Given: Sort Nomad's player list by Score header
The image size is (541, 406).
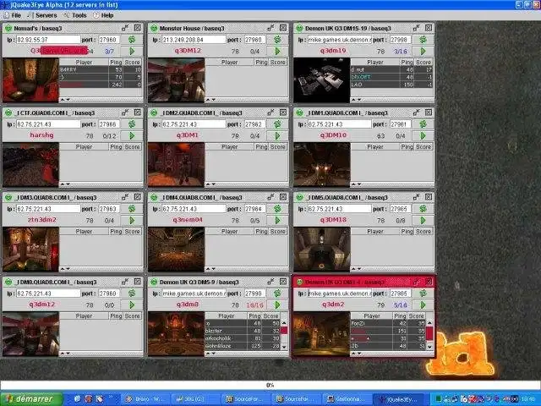Looking at the screenshot, I should 133,62.
